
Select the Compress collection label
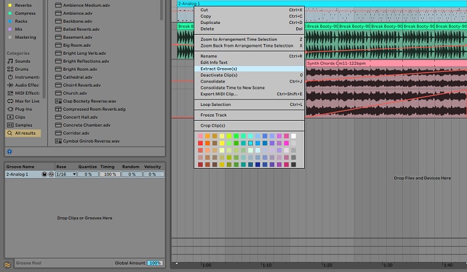(22, 13)
